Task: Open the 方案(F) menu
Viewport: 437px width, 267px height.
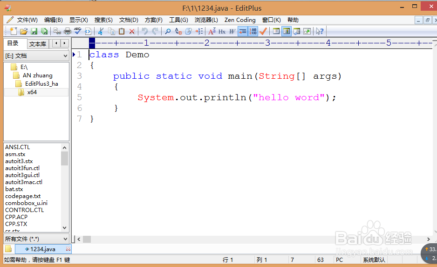Action: click(x=154, y=20)
